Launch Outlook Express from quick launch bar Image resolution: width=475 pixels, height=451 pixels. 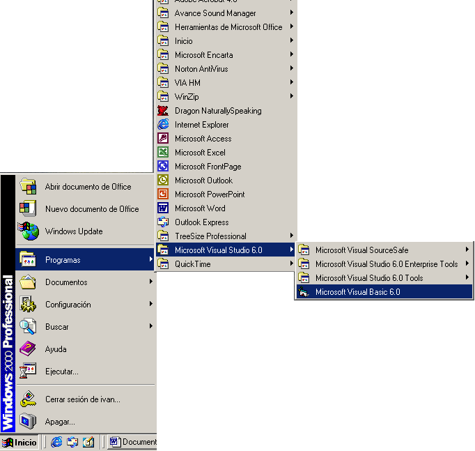[x=72, y=442]
